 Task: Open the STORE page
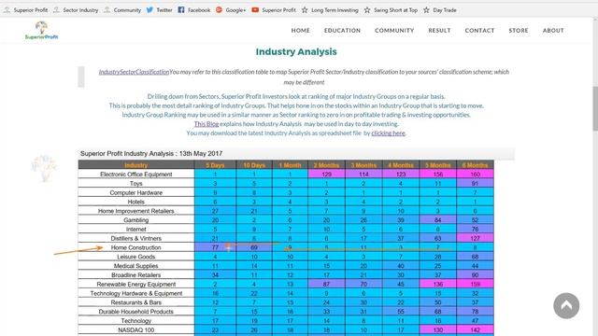pyautogui.click(x=519, y=31)
